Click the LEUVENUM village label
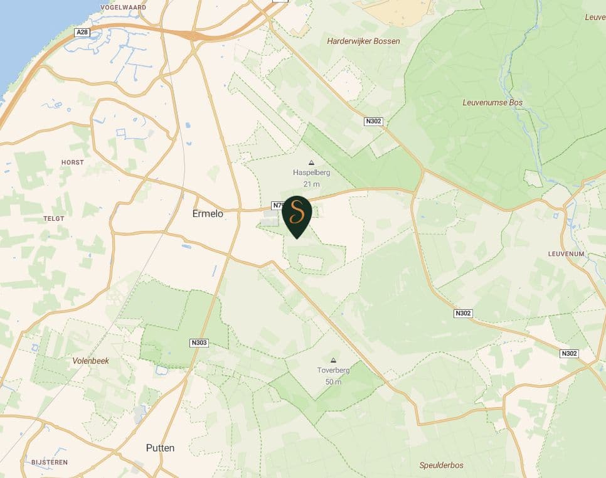The image size is (606, 478). 566,254
